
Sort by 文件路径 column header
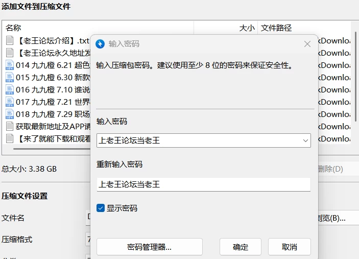coord(304,28)
